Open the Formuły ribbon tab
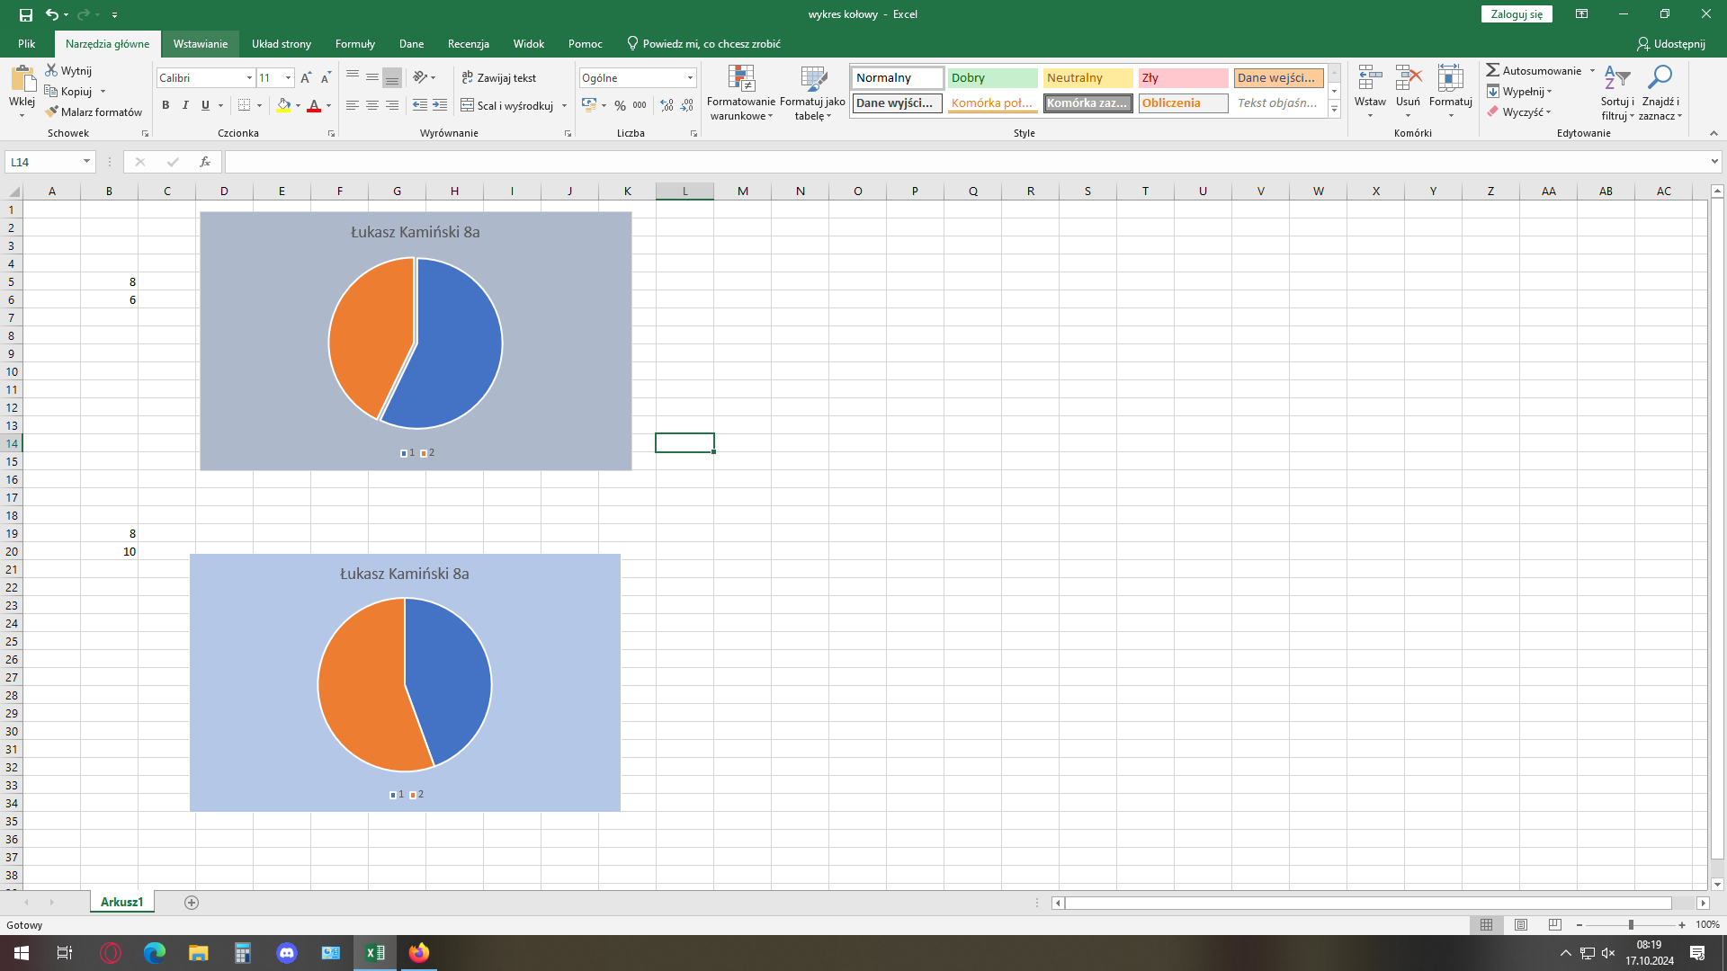The height and width of the screenshot is (971, 1727). click(354, 43)
